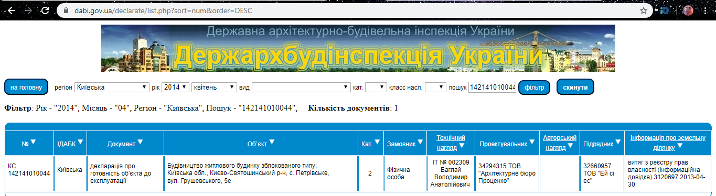Sort by Авторський нагляд arrow icon
This screenshot has height=196, width=716.
571,146
